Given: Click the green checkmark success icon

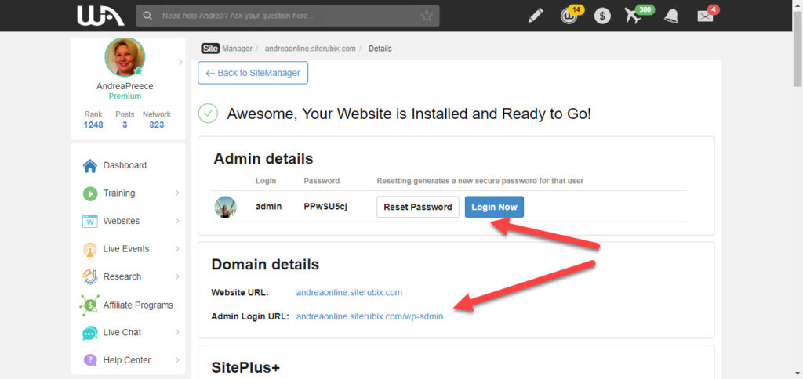Looking at the screenshot, I should tap(208, 114).
